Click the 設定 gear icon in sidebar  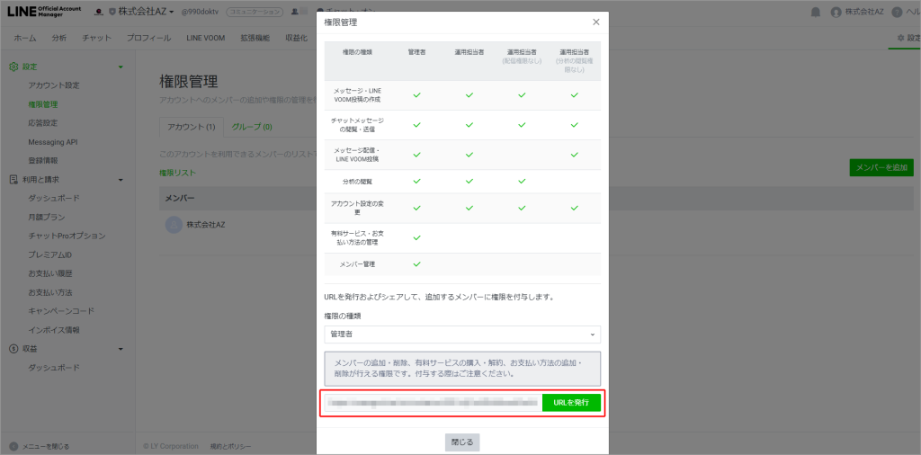pos(13,67)
